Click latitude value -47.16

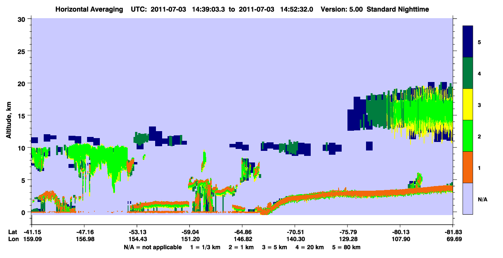[x=84, y=232]
